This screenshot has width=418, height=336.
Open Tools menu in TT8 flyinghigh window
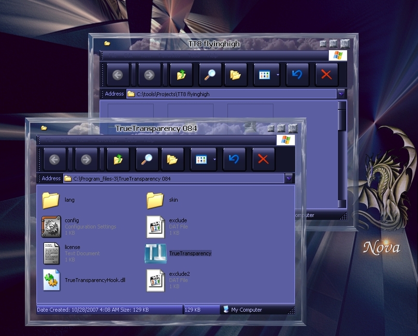click(194, 56)
